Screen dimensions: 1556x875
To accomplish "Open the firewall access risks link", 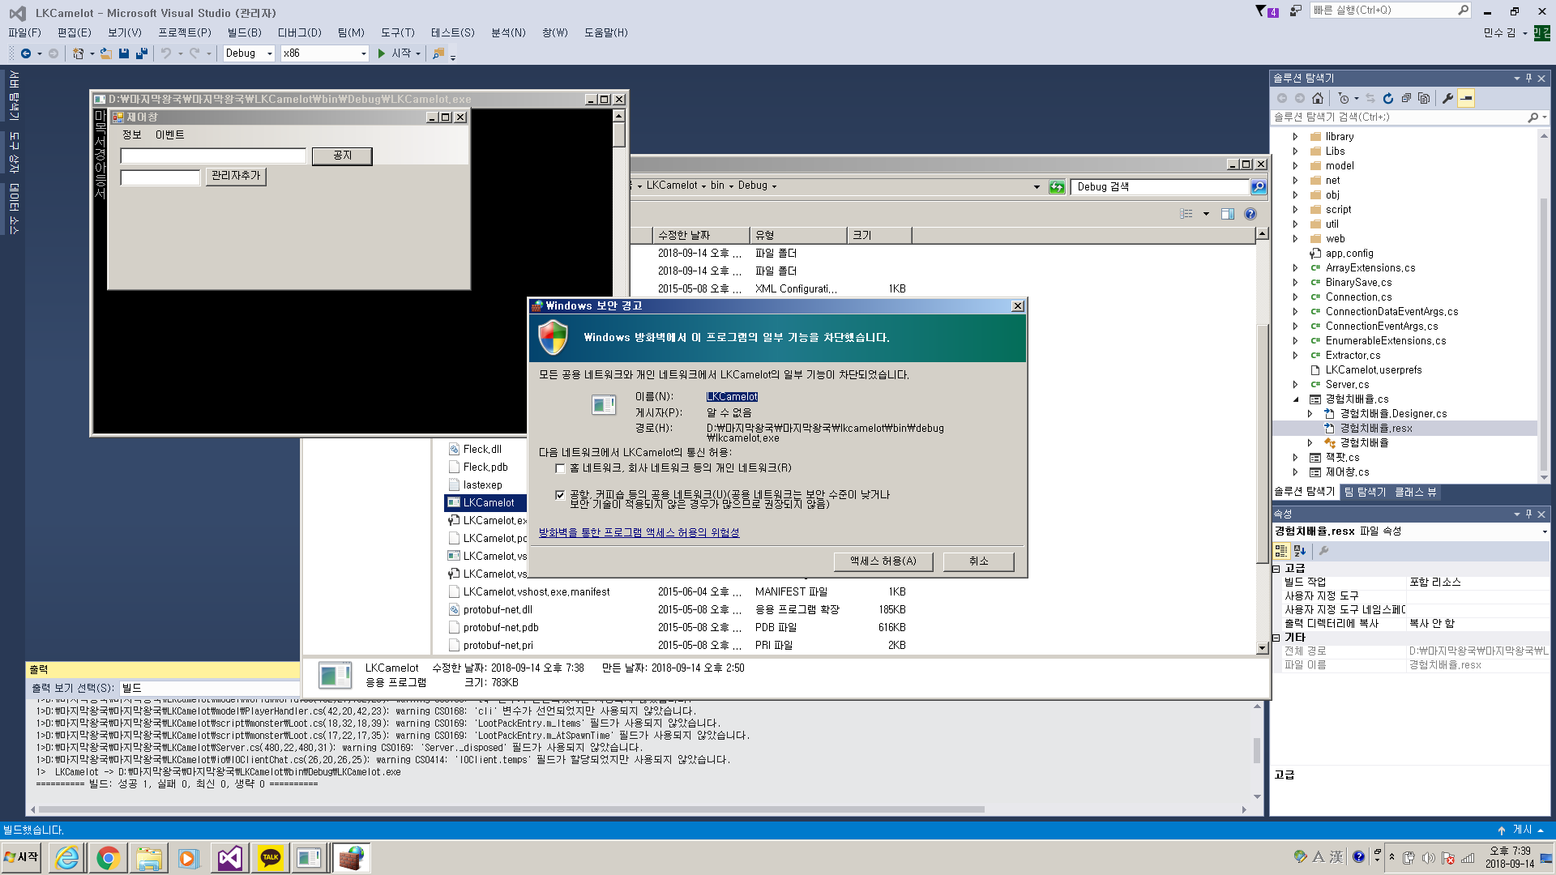I will 639,532.
